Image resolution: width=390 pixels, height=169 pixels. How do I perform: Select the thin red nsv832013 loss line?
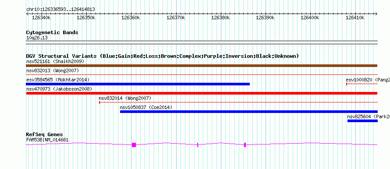pyautogui.click(x=202, y=74)
